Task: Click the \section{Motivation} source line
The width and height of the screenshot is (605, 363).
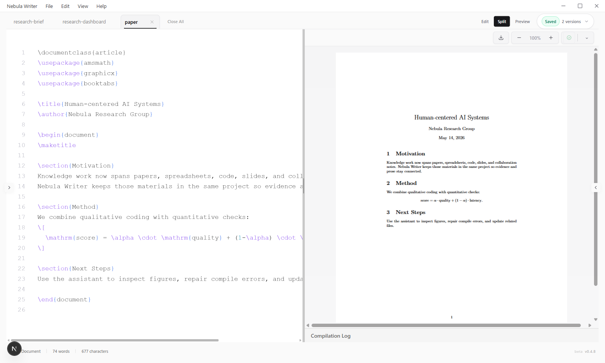Action: 76,166
